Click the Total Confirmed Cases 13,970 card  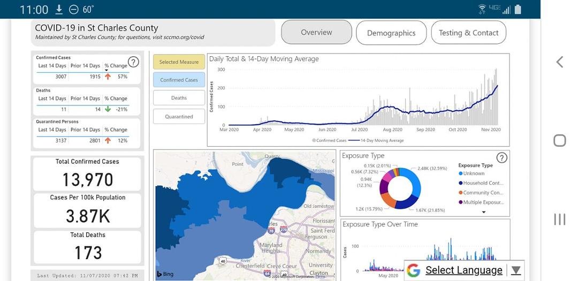coord(87,174)
